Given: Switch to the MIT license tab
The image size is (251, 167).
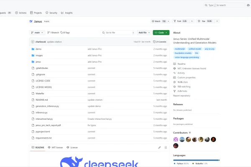Looking at the screenshot, I should click(55, 147).
